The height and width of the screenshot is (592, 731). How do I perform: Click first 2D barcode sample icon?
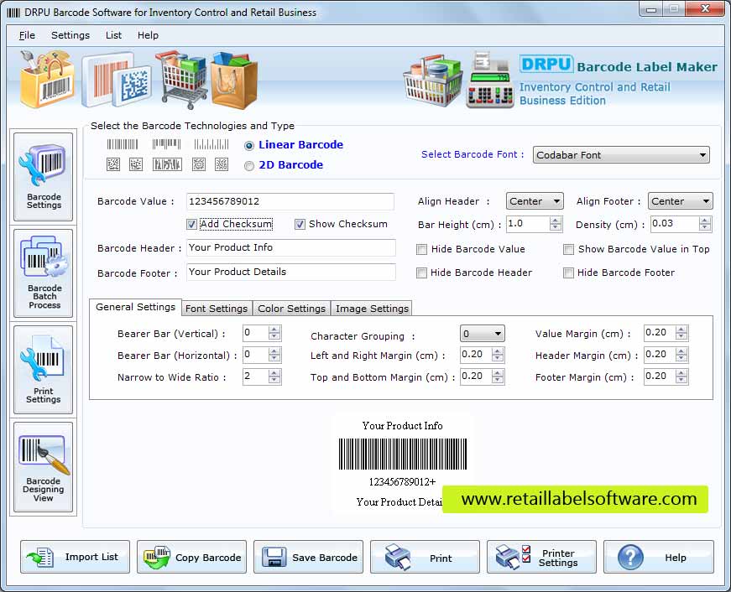coord(113,164)
